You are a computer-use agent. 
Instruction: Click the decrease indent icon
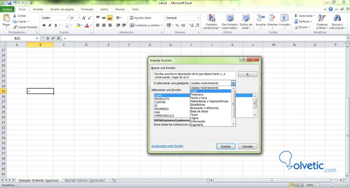click(118, 25)
